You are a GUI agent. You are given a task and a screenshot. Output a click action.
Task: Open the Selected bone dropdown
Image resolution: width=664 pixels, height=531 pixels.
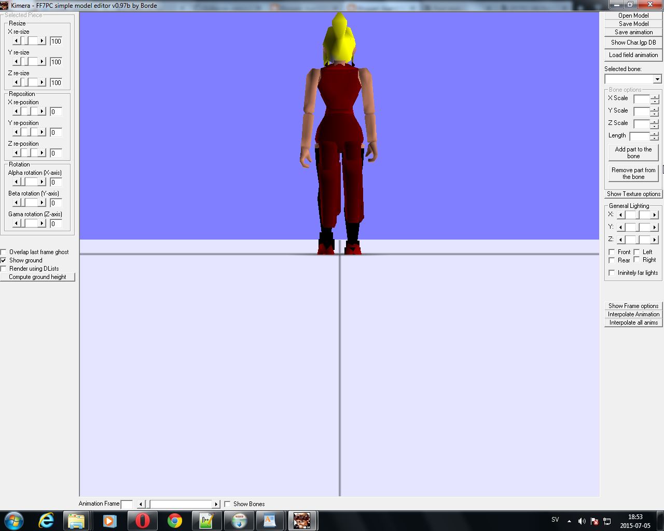click(x=657, y=79)
